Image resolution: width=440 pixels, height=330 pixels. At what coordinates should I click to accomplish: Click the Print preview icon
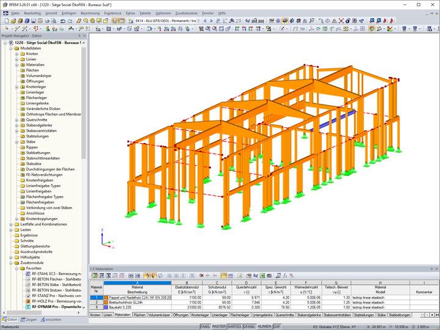(x=54, y=21)
